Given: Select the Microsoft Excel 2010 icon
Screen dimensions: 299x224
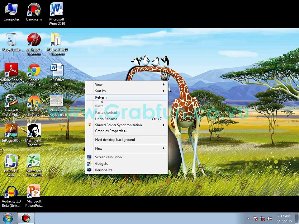Looking at the screenshot, I should coord(34,166).
